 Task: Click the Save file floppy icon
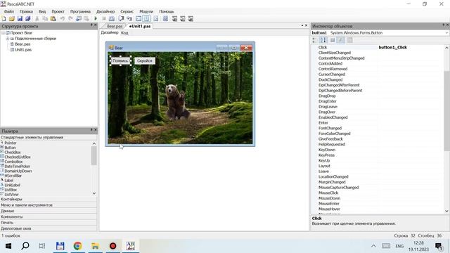(20, 19)
